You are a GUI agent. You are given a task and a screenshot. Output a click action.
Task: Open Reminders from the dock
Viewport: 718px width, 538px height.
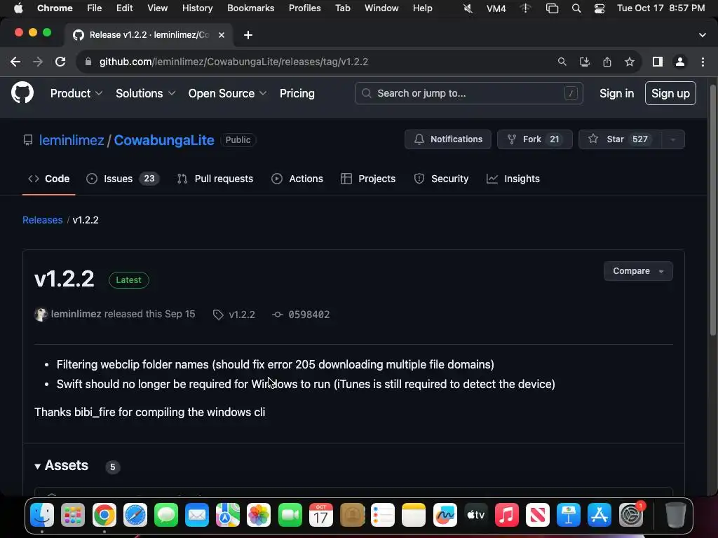pyautogui.click(x=383, y=515)
